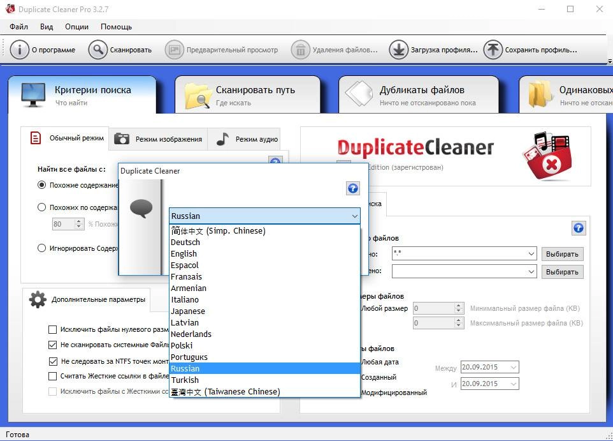613x441 pixels.
Task: Click the similarity 80 spinner up arrow
Action: coord(79,221)
